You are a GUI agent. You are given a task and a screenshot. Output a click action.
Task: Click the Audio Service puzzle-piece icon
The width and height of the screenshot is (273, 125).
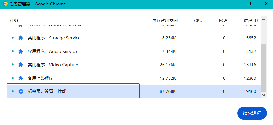pyautogui.click(x=21, y=51)
